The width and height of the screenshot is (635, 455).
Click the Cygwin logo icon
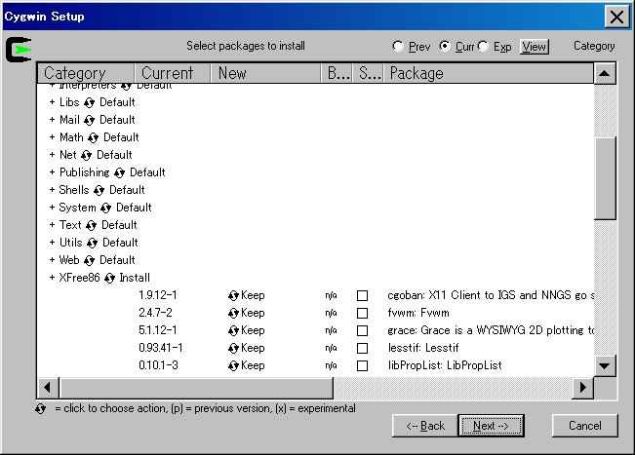[x=19, y=50]
